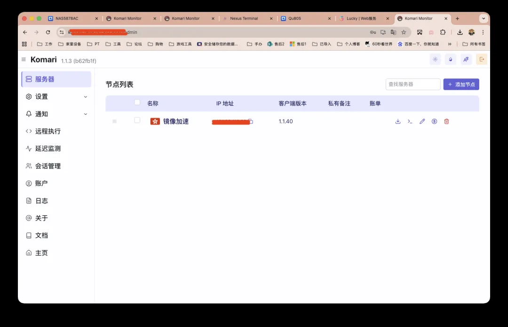
Task: Click the orange logout icon
Action: (x=481, y=59)
